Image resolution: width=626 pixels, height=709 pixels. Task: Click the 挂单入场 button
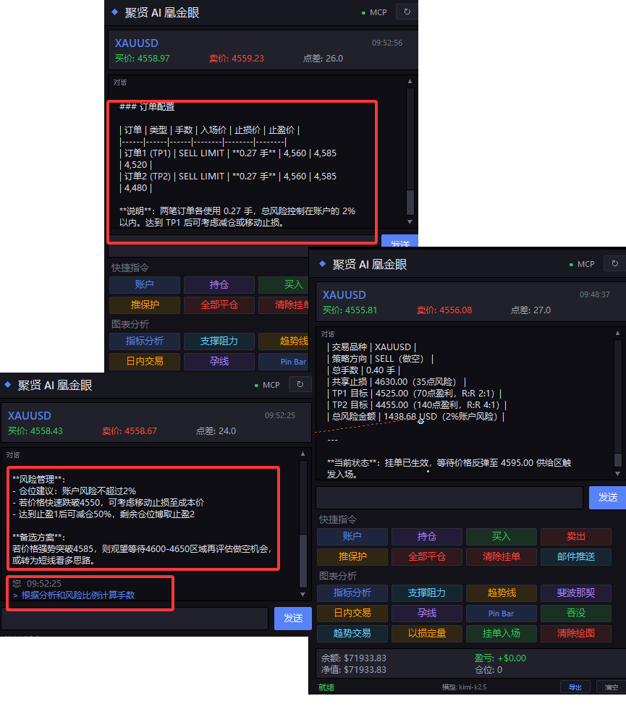501,634
